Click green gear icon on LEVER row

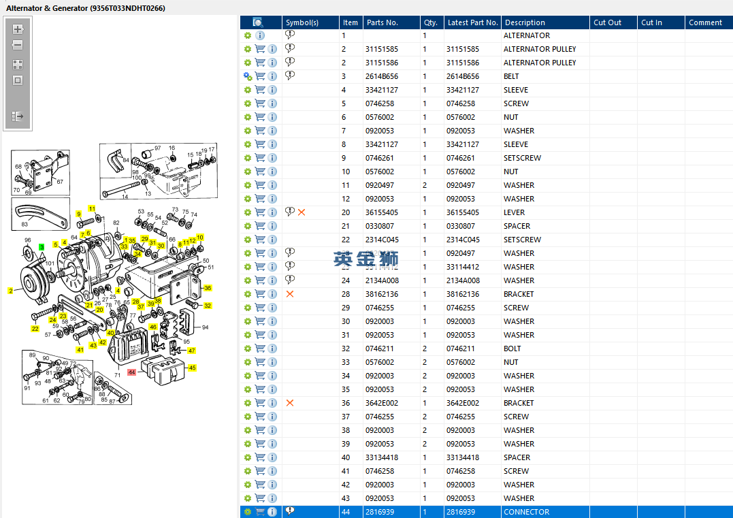pos(248,212)
